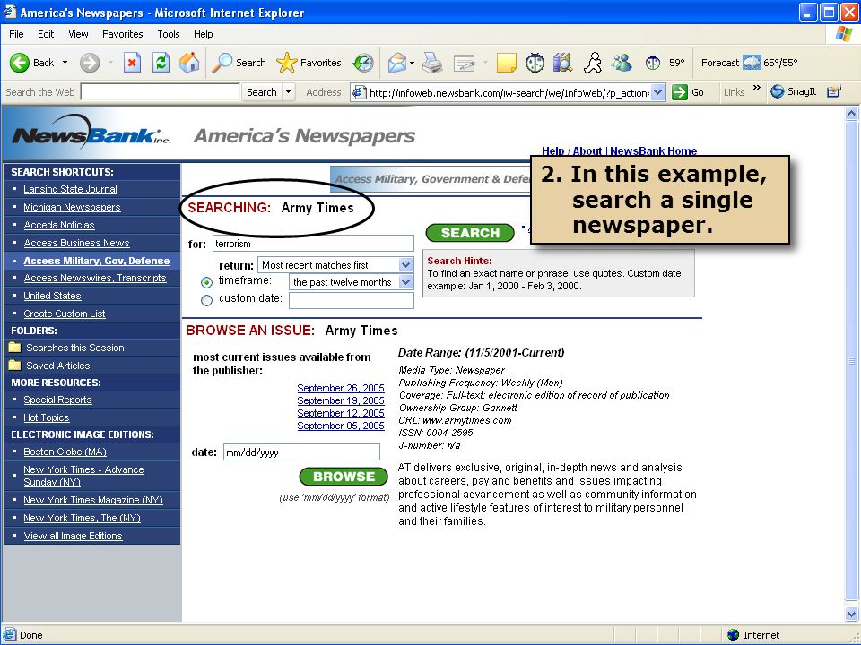Open the September 26, 2005 issue

click(341, 388)
